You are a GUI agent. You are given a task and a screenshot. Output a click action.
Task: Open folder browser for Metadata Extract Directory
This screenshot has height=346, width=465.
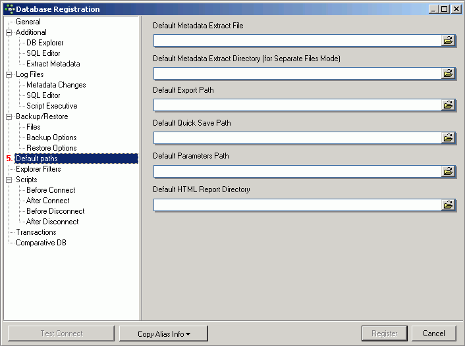click(x=448, y=73)
